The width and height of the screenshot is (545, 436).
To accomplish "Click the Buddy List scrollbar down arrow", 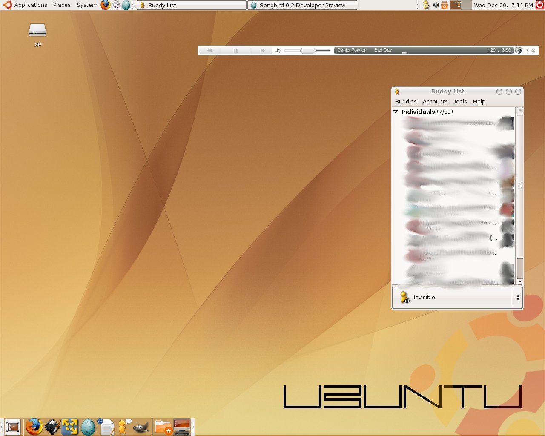I will [x=520, y=282].
